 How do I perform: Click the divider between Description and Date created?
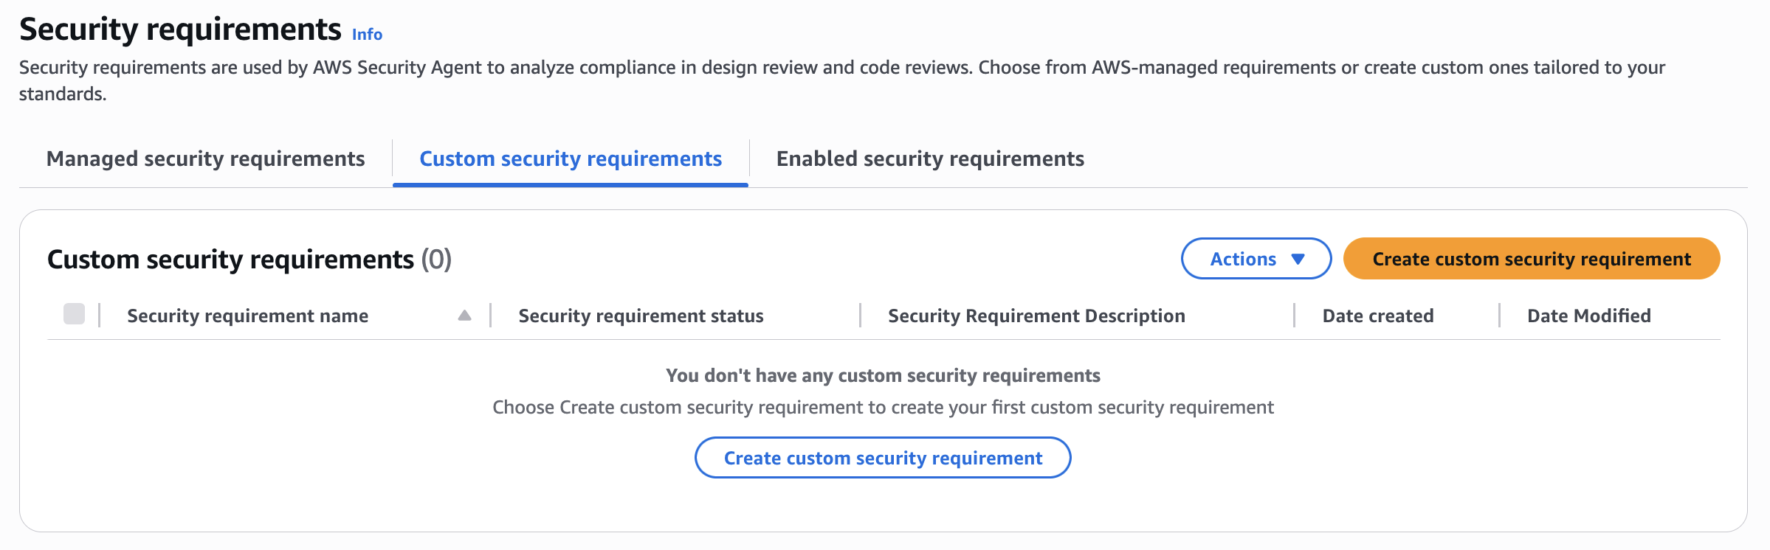[x=1295, y=316]
